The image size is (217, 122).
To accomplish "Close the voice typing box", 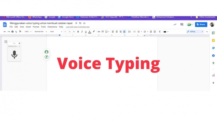I will 19,43.
